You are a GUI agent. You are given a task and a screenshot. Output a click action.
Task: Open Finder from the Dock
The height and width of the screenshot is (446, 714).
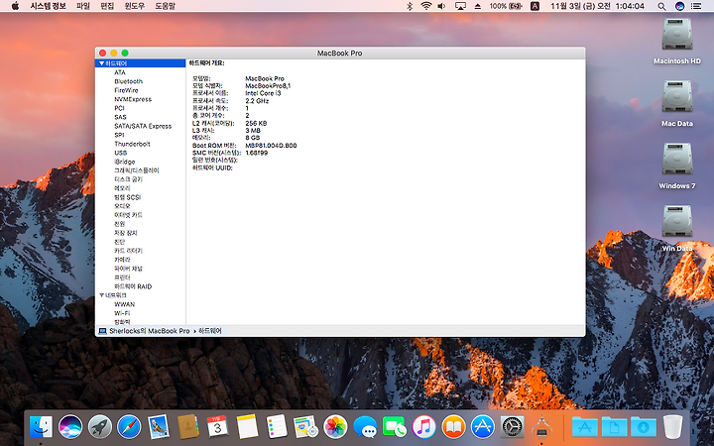(41, 427)
